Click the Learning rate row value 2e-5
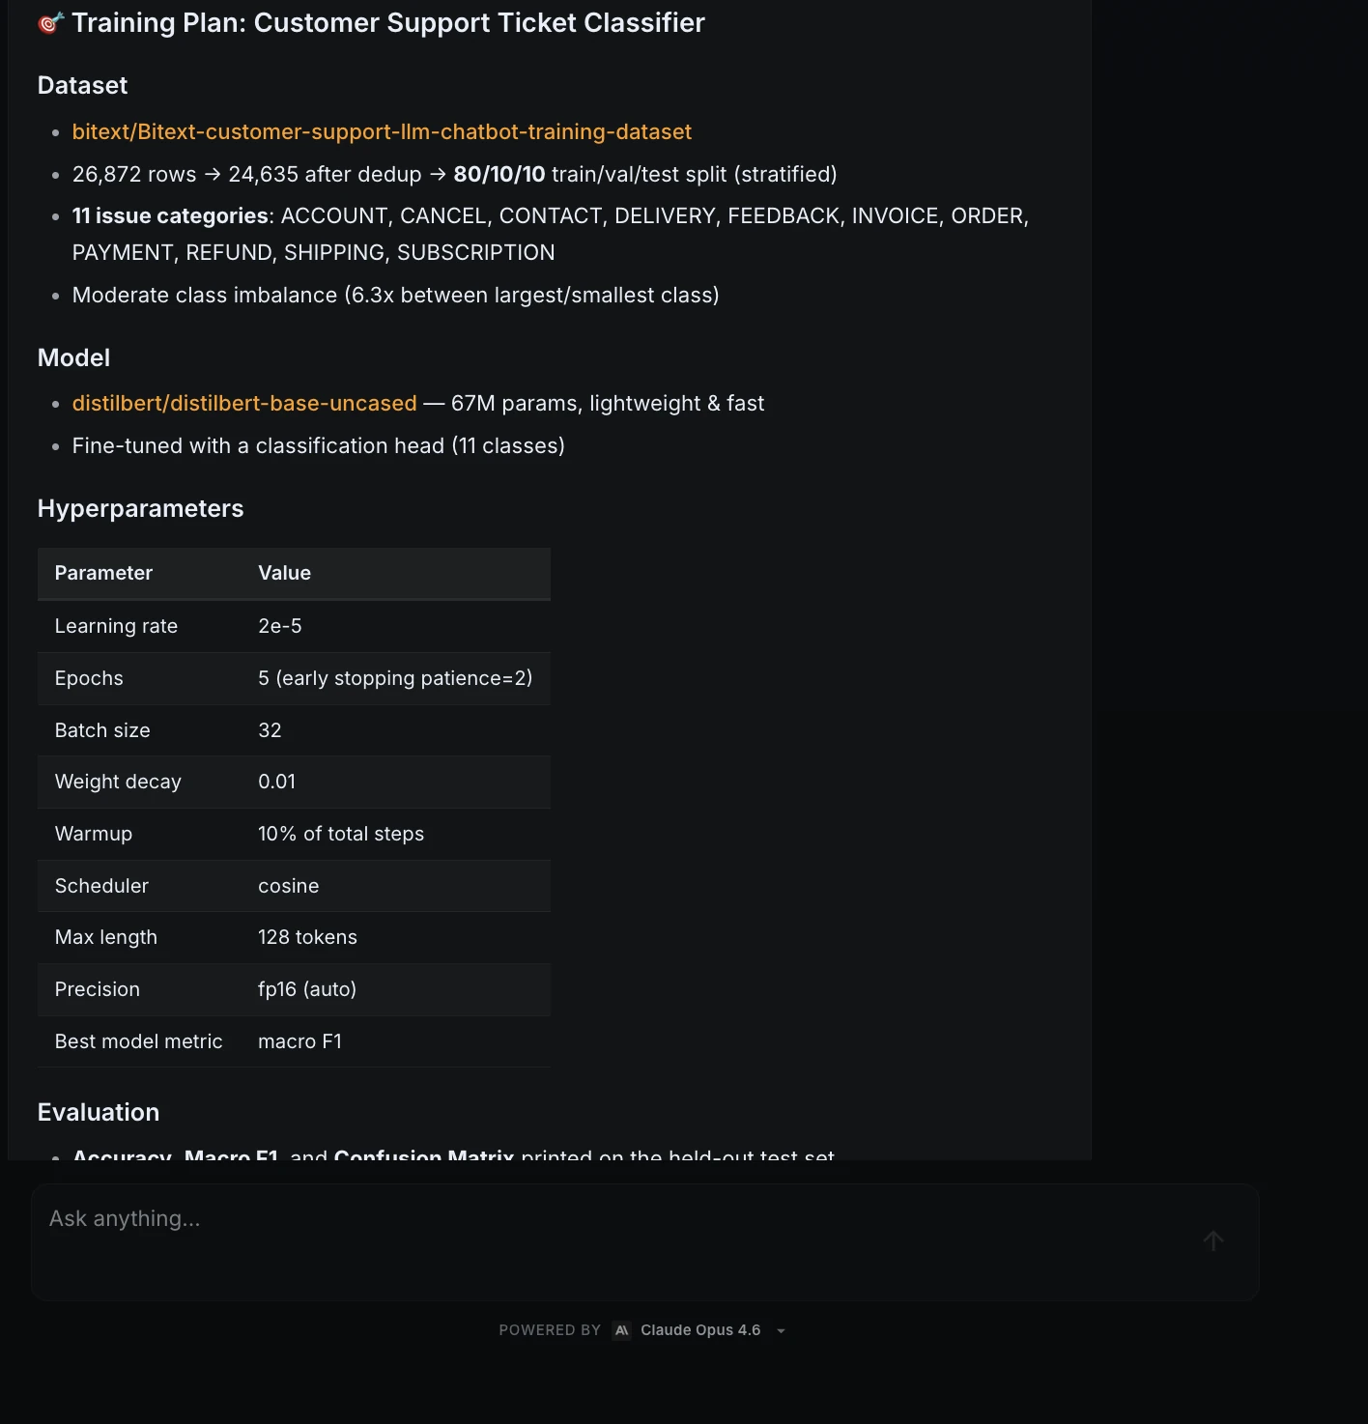1368x1424 pixels. [x=280, y=626]
